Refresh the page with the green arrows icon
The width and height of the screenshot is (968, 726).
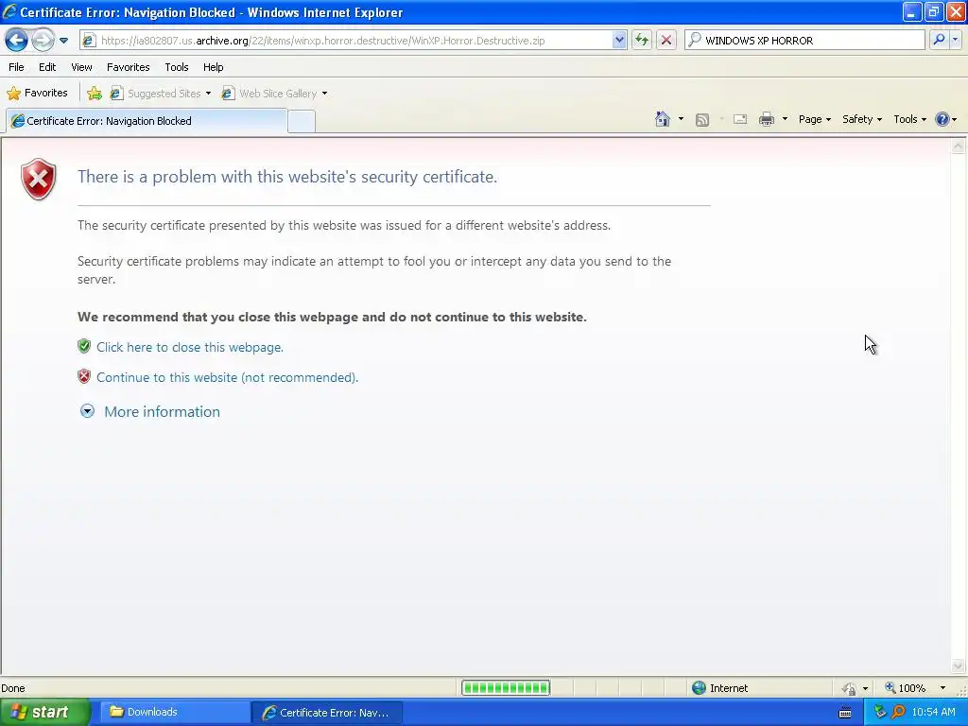point(642,41)
